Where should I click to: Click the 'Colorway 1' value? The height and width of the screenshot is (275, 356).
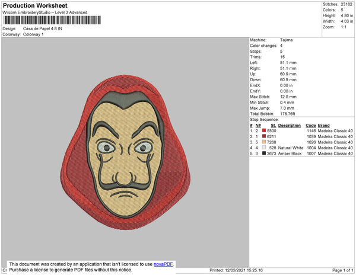click(x=33, y=34)
